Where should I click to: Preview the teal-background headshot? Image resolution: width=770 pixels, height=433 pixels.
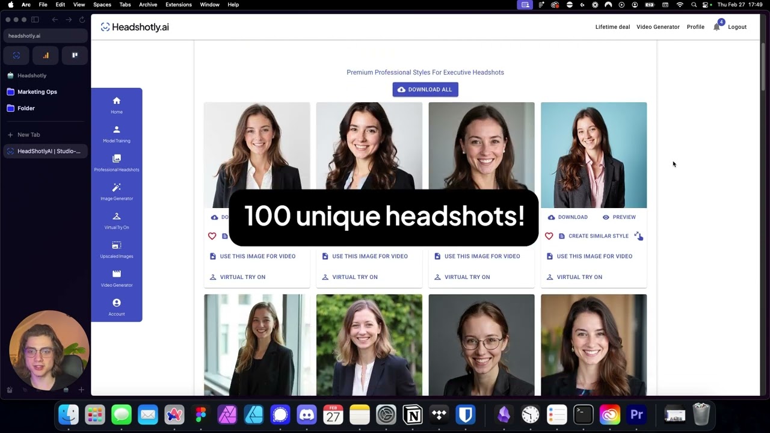coord(619,217)
